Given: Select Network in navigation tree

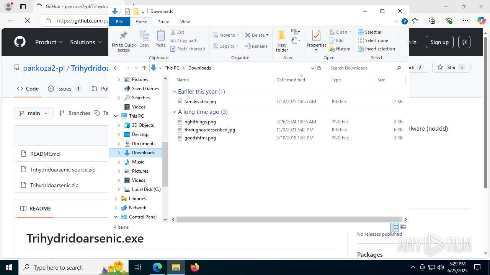Looking at the screenshot, I should (x=137, y=208).
